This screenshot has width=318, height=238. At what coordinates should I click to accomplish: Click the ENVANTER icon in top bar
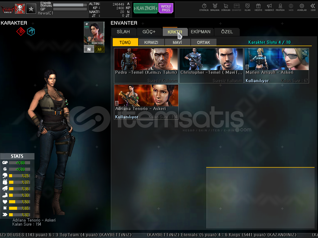pos(236,7)
